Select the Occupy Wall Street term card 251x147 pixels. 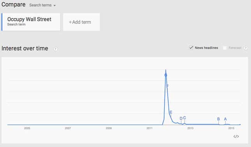[x=31, y=22]
